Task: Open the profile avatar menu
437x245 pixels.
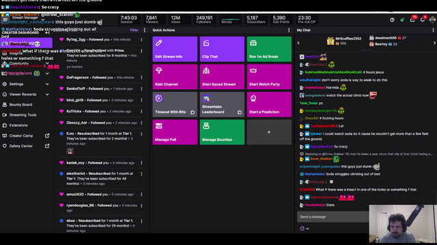Action: [x=432, y=20]
